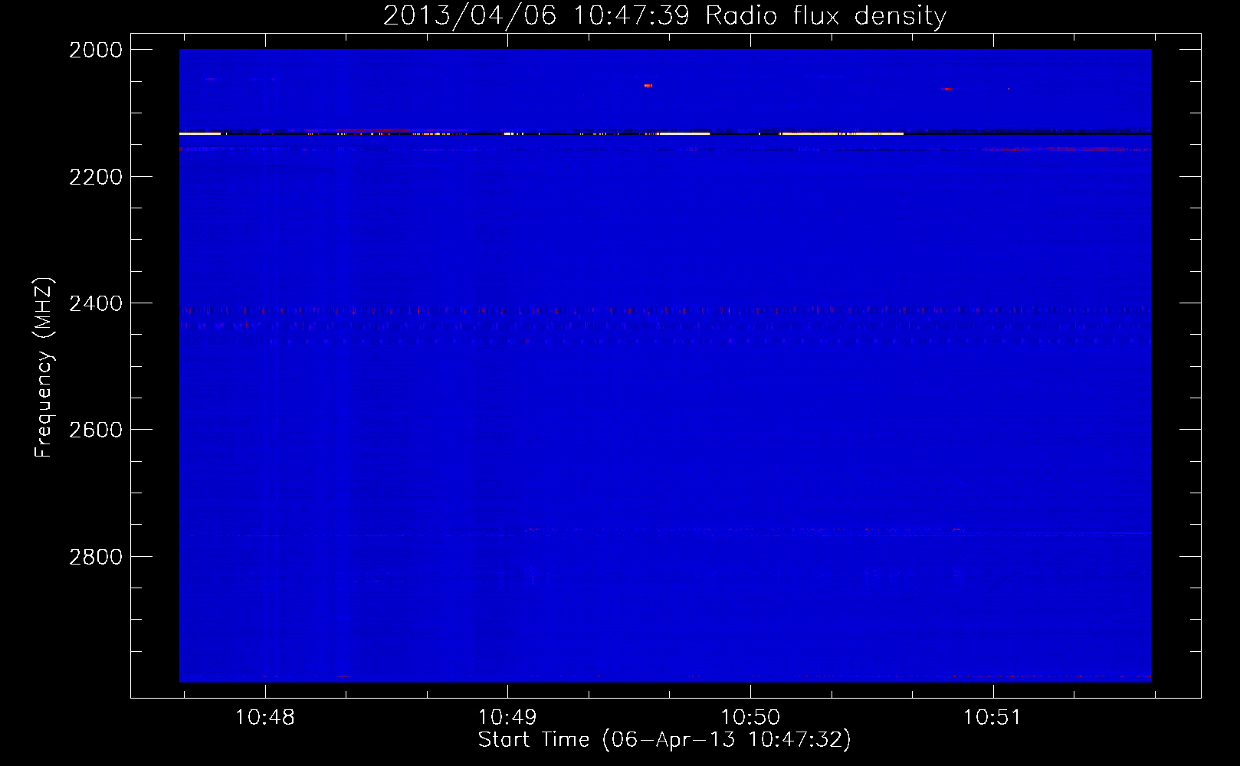Click the 10:48 time axis label
Image resolution: width=1240 pixels, height=766 pixels.
[264, 718]
